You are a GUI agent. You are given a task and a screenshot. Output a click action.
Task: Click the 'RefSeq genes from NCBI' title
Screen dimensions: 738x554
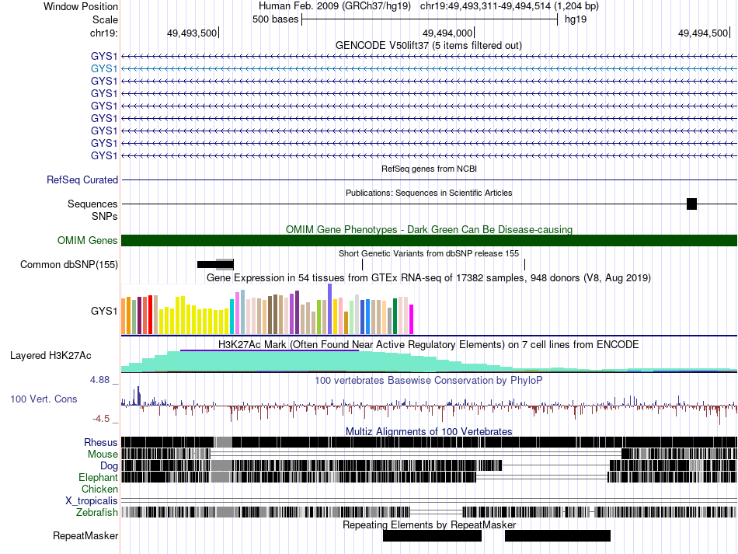[429, 169]
